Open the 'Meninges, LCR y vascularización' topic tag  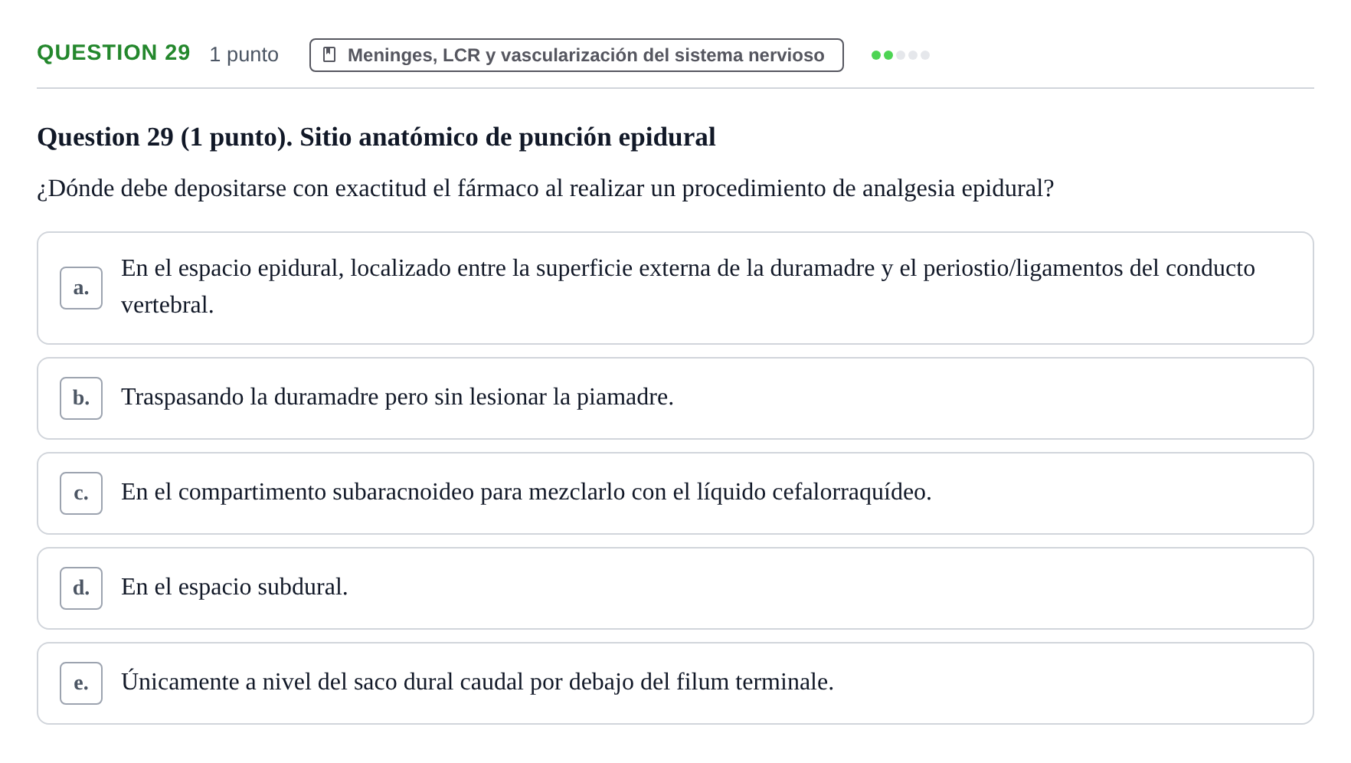pyautogui.click(x=577, y=55)
